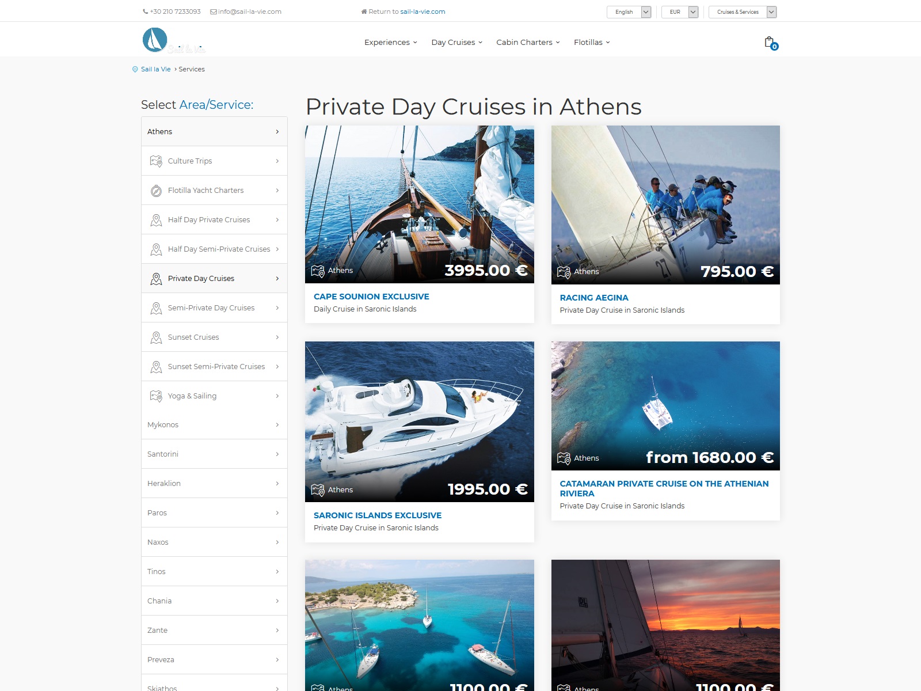Image resolution: width=921 pixels, height=691 pixels.
Task: Click the Sail la Vie breadcrumb link
Action: (155, 69)
